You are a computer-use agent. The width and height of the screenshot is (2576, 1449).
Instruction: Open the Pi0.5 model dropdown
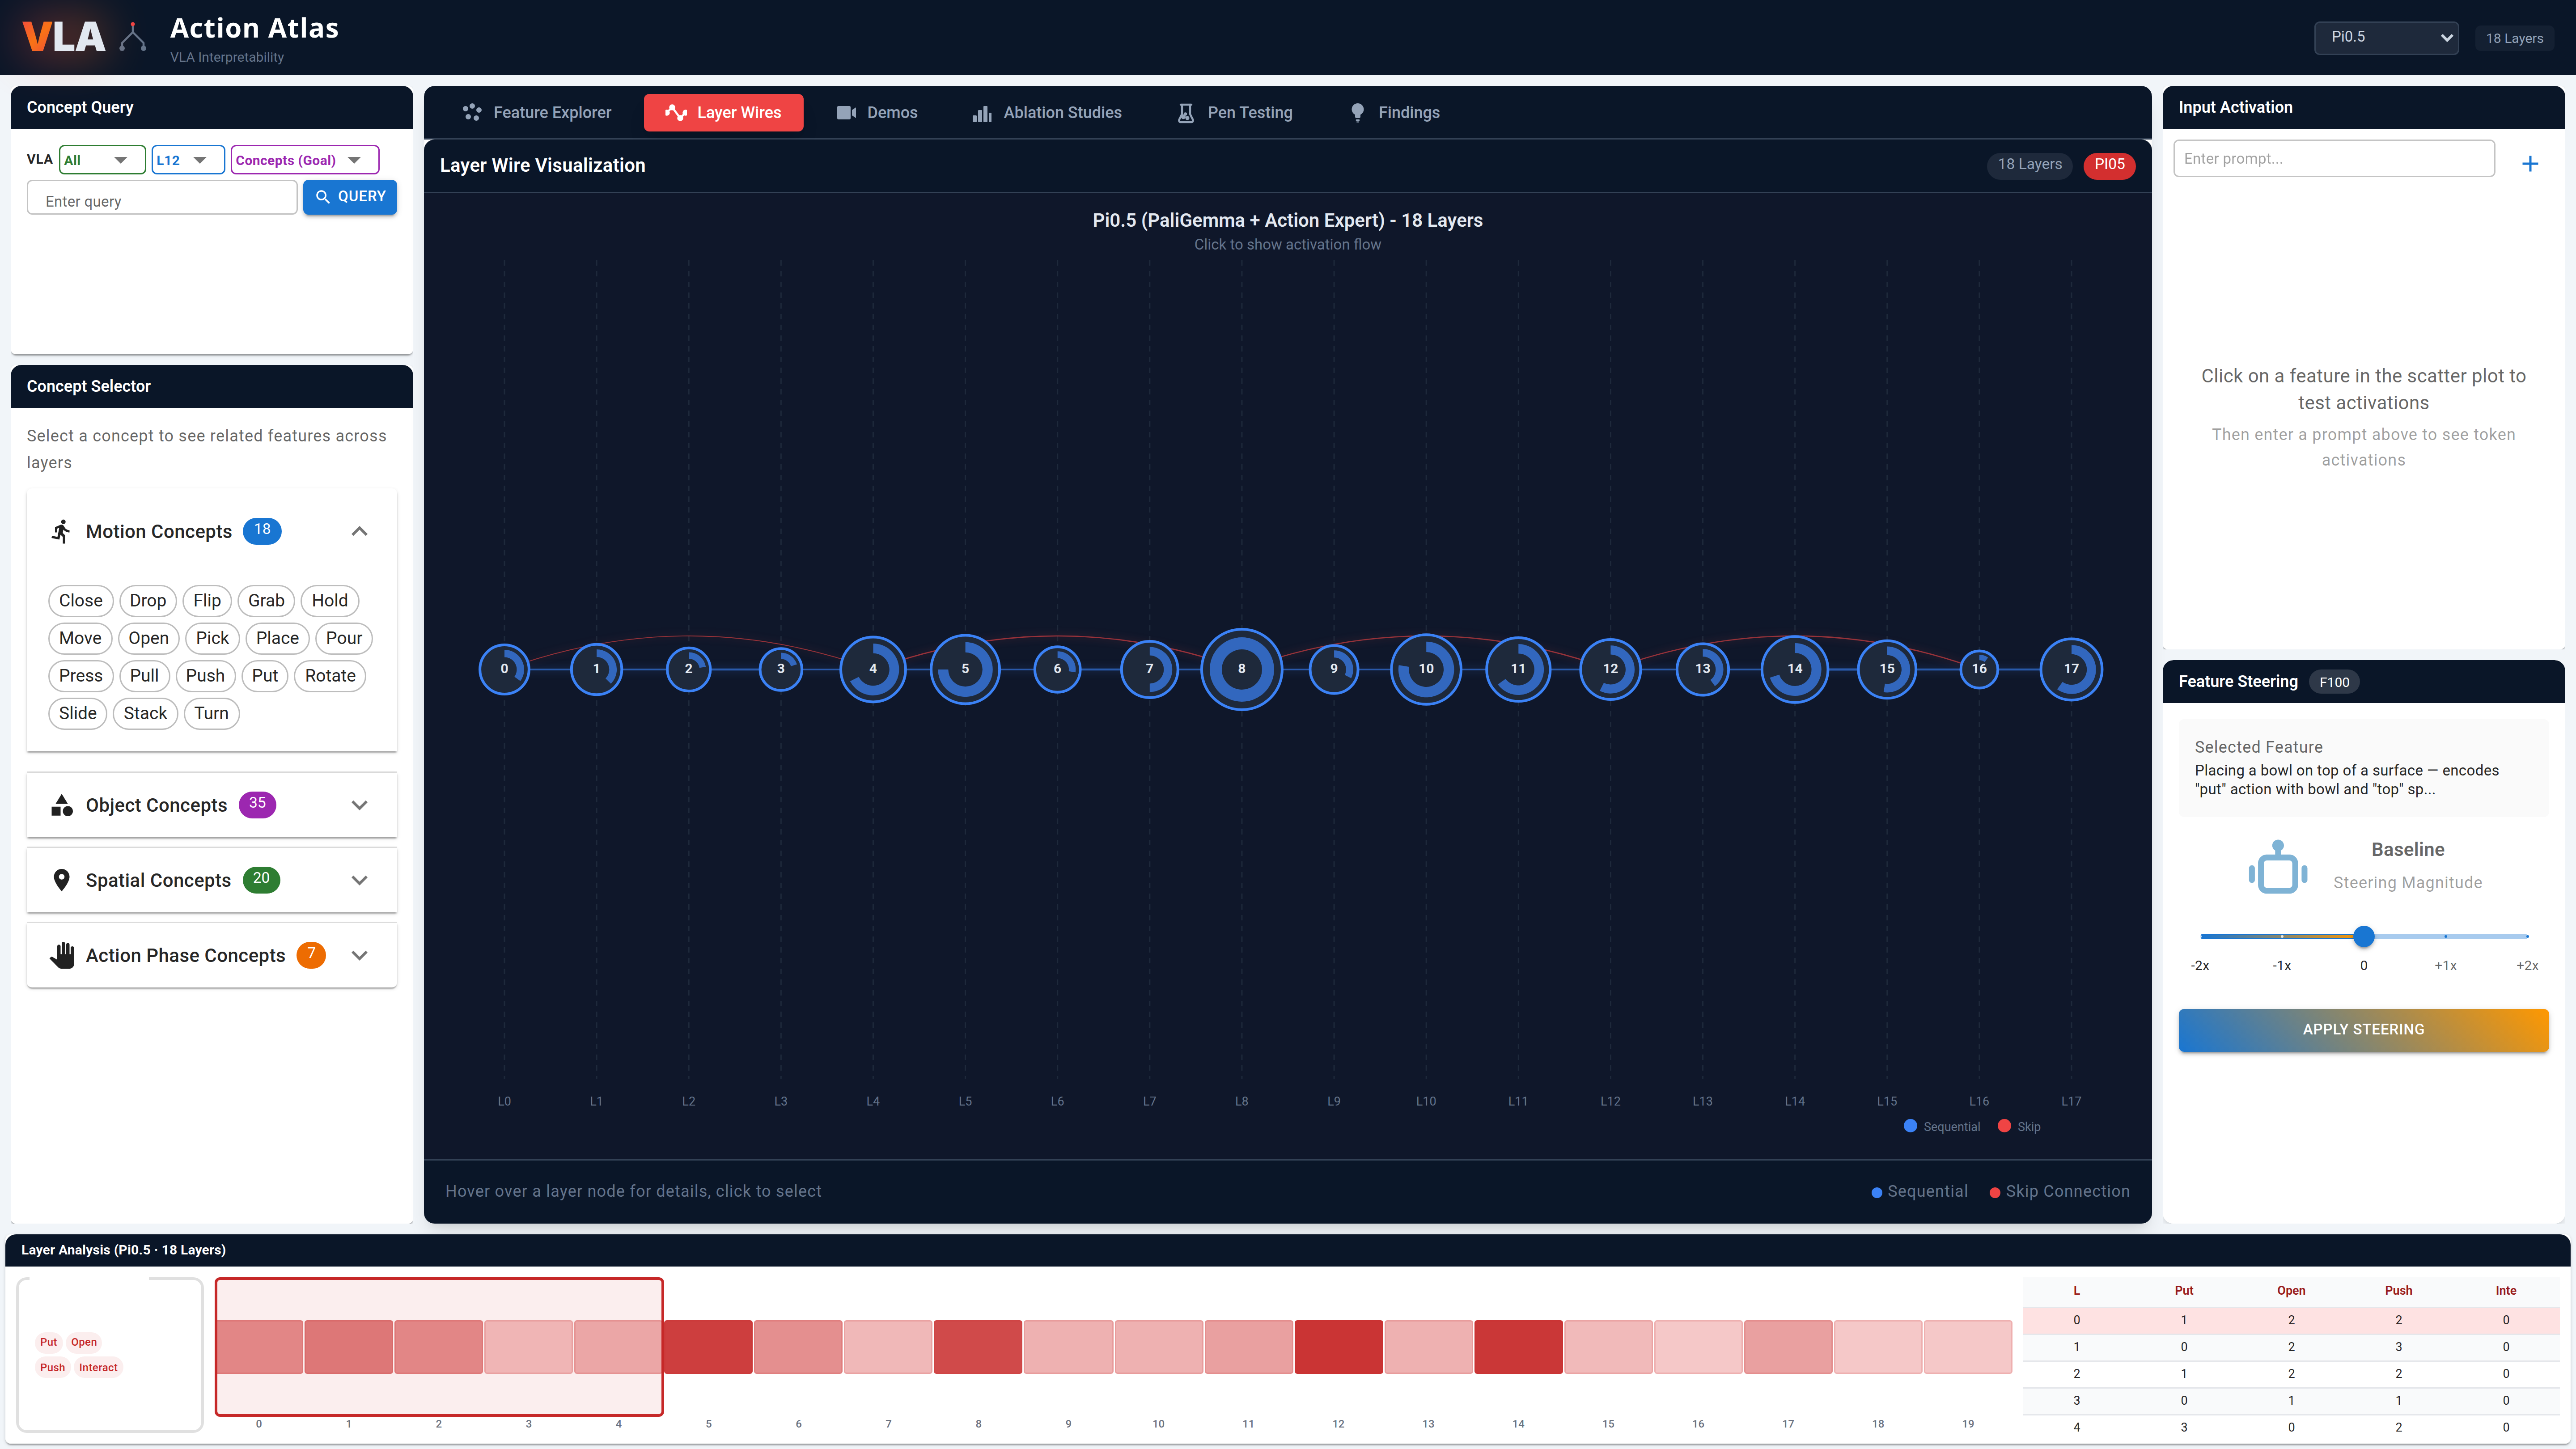click(2386, 37)
